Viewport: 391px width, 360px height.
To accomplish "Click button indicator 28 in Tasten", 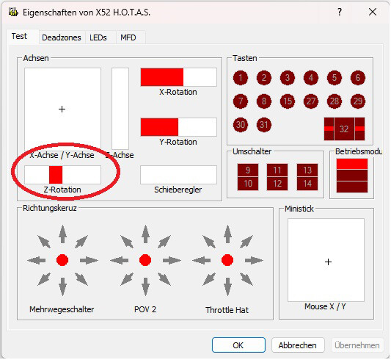I will tap(334, 101).
